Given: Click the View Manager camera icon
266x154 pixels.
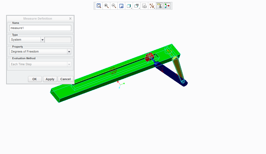Looking at the screenshot, I should [x=144, y=6].
